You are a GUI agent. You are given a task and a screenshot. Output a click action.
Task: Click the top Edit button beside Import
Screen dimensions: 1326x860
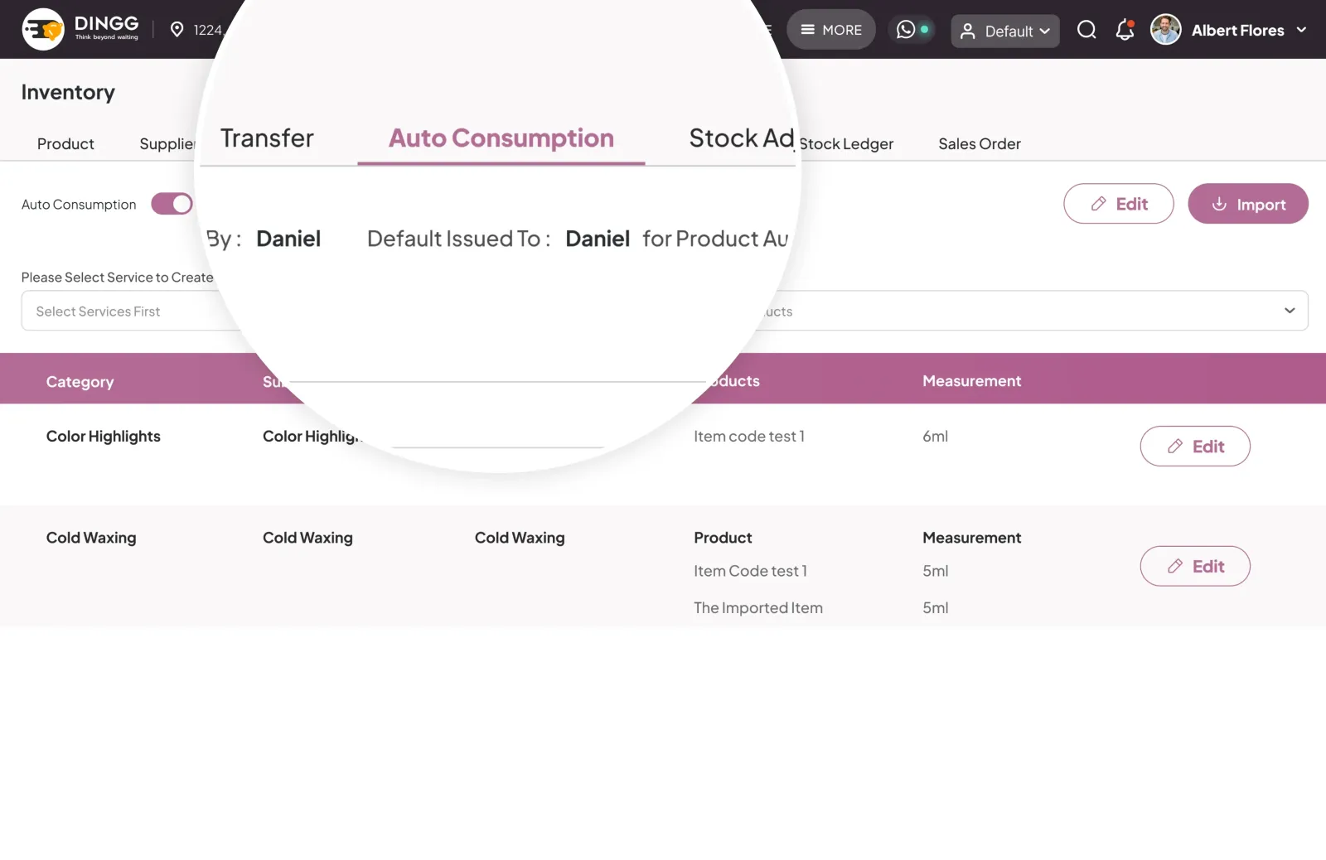point(1118,204)
